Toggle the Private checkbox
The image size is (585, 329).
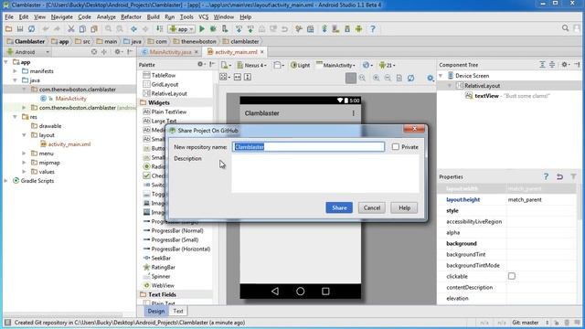[x=396, y=147]
